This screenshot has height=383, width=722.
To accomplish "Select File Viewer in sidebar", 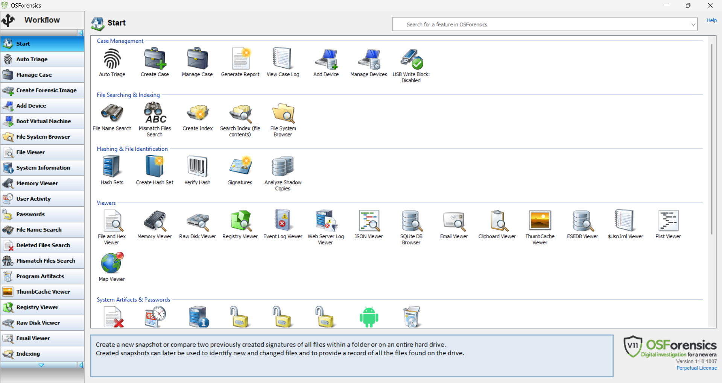I will coord(42,152).
